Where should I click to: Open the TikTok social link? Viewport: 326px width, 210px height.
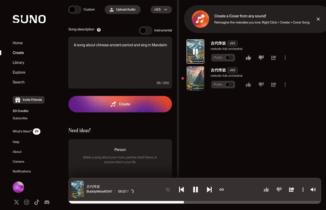click(x=37, y=202)
